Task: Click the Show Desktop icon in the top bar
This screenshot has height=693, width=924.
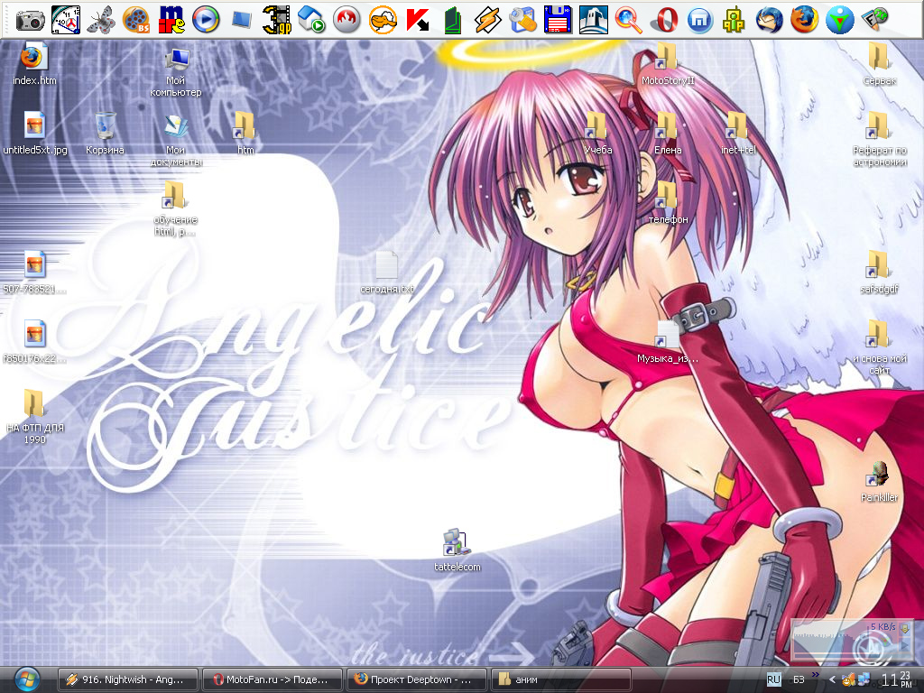Action: click(x=242, y=21)
